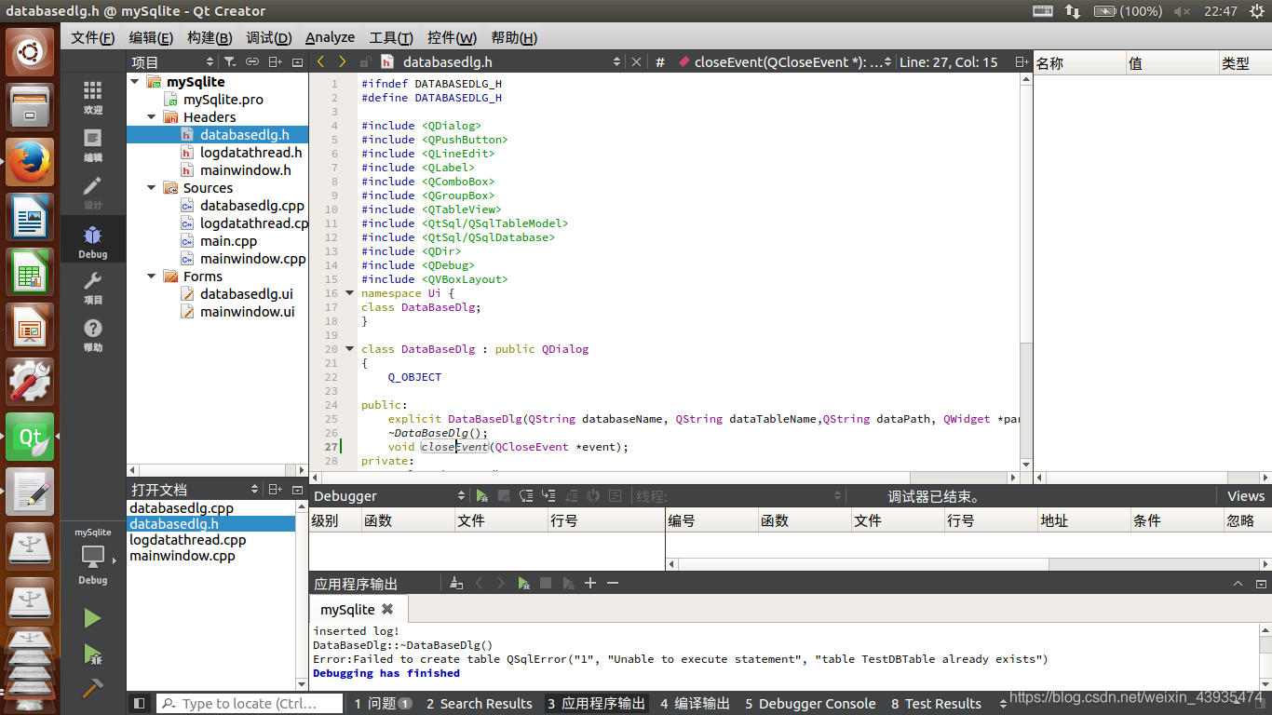Start debugging from Debugger toolbar
This screenshot has width=1272, height=715.
click(x=481, y=496)
